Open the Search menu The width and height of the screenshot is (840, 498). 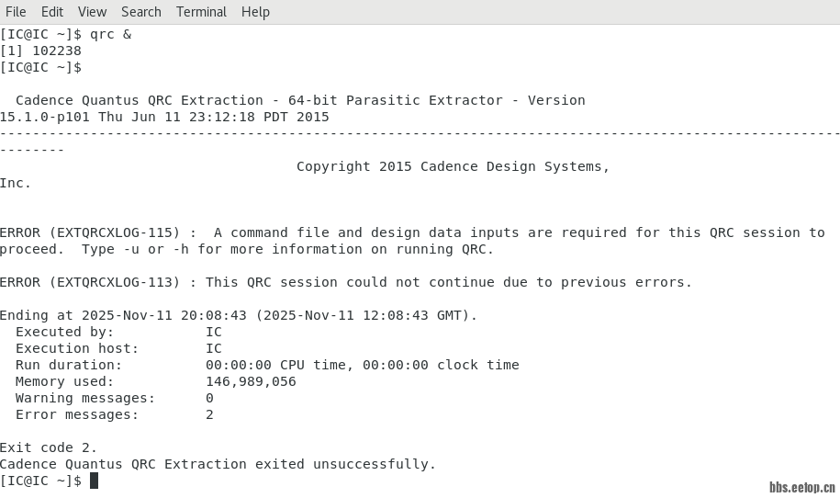point(140,12)
